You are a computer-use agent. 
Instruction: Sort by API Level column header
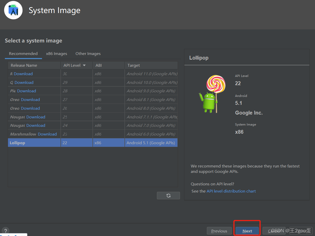tap(77, 65)
